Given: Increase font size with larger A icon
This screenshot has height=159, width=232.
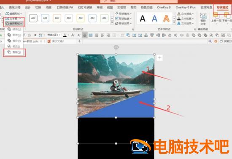Looking at the screenshot, I should (x=73, y=35).
